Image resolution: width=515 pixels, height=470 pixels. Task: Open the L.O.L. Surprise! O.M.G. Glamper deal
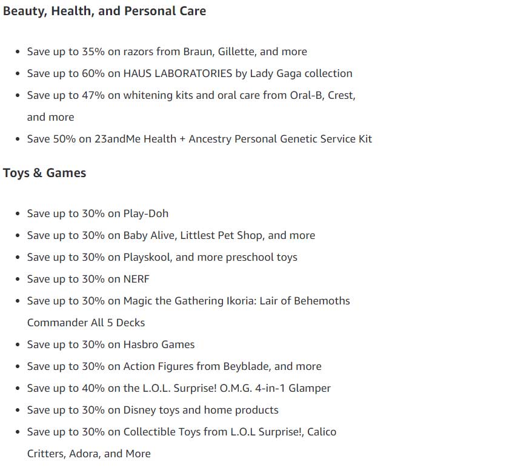[179, 388]
